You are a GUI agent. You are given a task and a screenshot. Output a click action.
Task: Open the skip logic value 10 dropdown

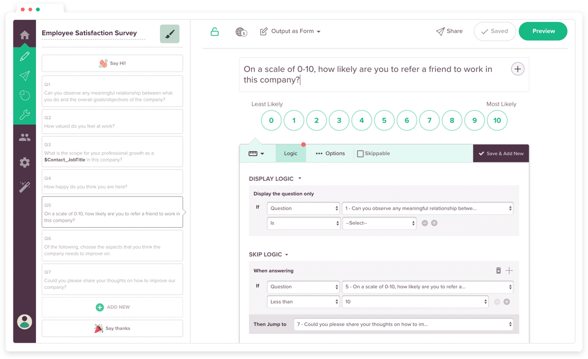click(415, 302)
